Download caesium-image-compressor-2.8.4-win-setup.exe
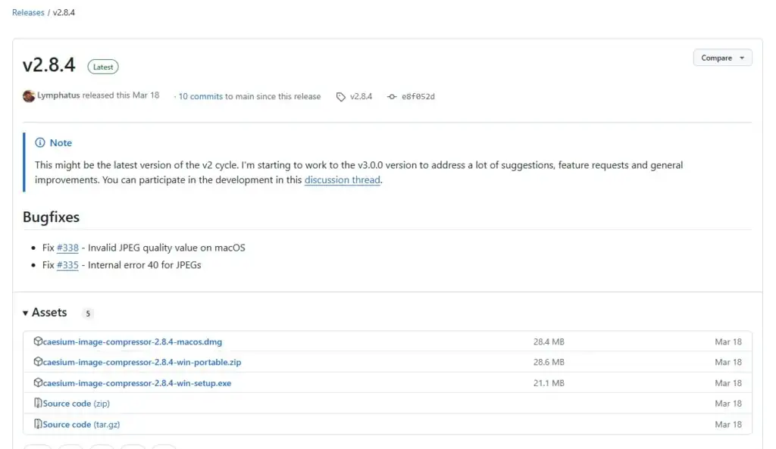The width and height of the screenshot is (776, 449). (x=137, y=383)
